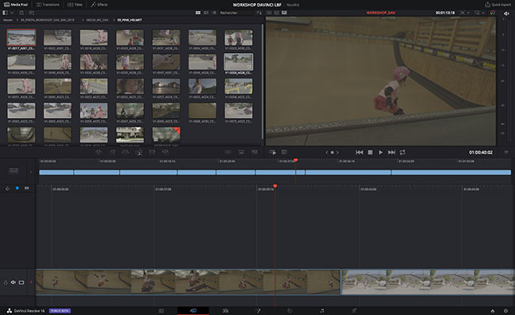Click the audio mute speaker icon in viewer header

[506, 13]
